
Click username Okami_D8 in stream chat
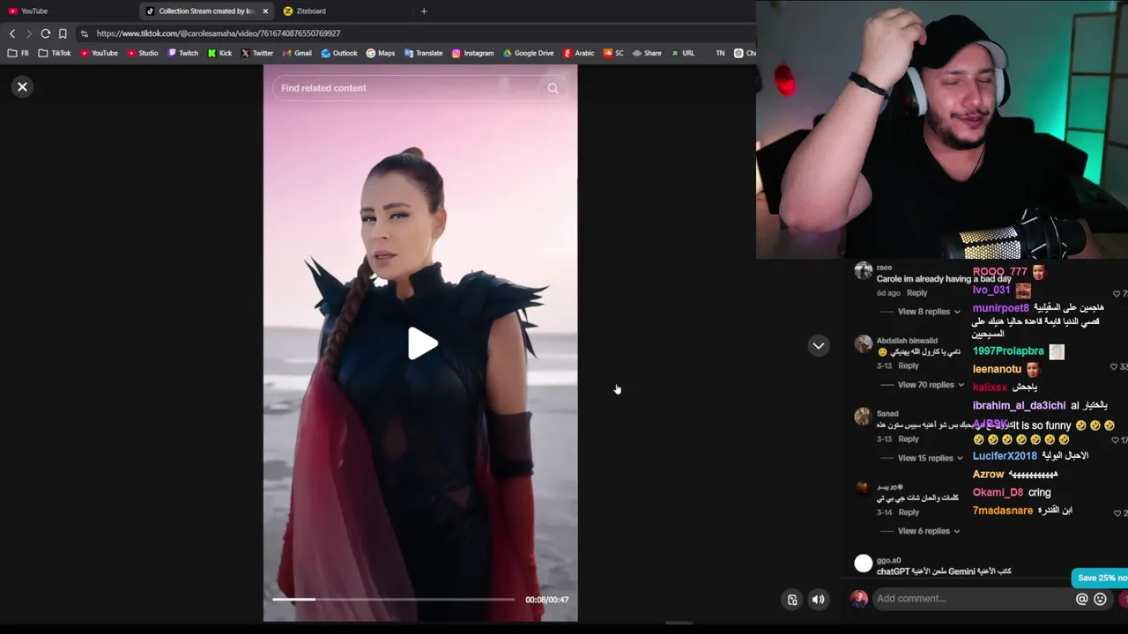coord(998,493)
